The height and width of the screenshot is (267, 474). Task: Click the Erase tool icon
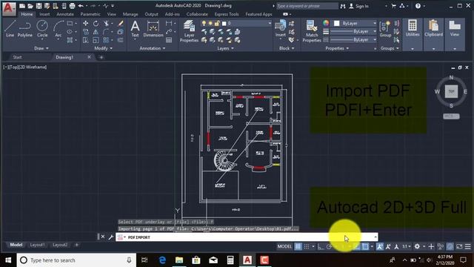(x=120, y=23)
